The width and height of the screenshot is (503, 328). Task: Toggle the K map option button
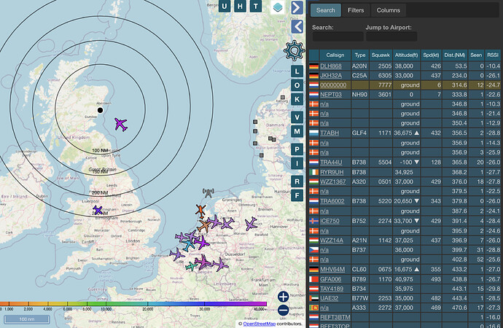point(297,99)
